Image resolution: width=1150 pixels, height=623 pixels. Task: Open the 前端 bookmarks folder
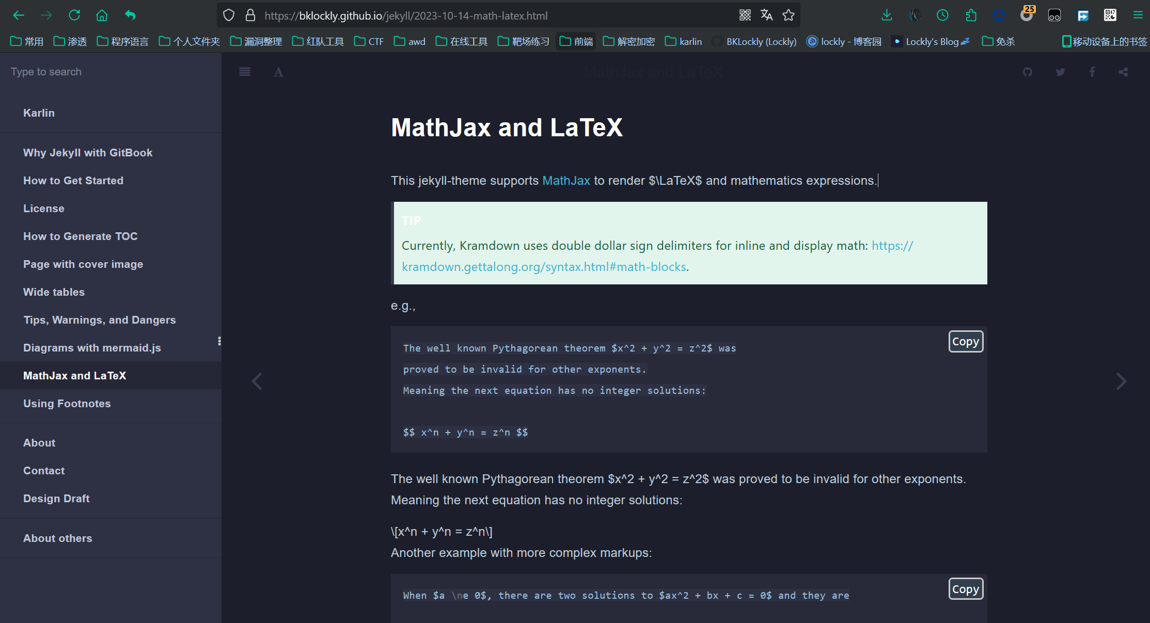coord(576,41)
